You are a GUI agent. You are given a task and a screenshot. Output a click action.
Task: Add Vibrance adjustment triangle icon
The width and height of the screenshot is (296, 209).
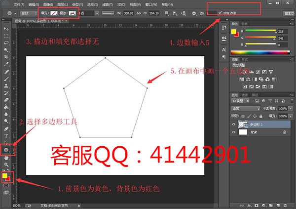[x=271, y=72]
